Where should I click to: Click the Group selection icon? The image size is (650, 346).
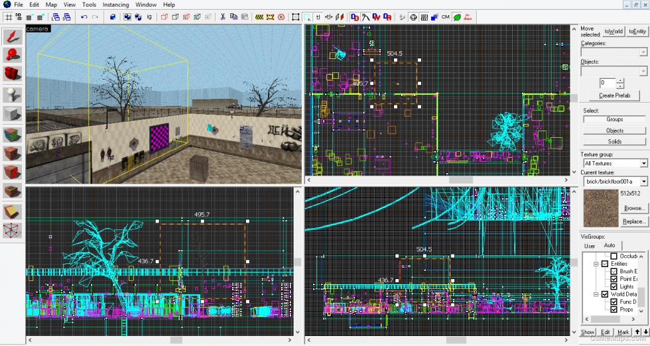[x=127, y=17]
